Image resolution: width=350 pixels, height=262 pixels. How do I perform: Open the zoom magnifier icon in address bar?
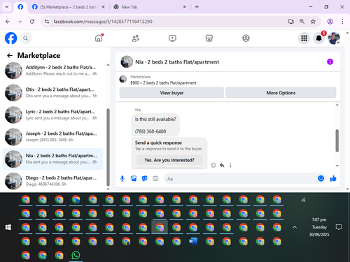tap(302, 22)
